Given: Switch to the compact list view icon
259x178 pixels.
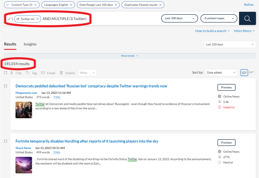Looking at the screenshot, I should click(x=252, y=72).
